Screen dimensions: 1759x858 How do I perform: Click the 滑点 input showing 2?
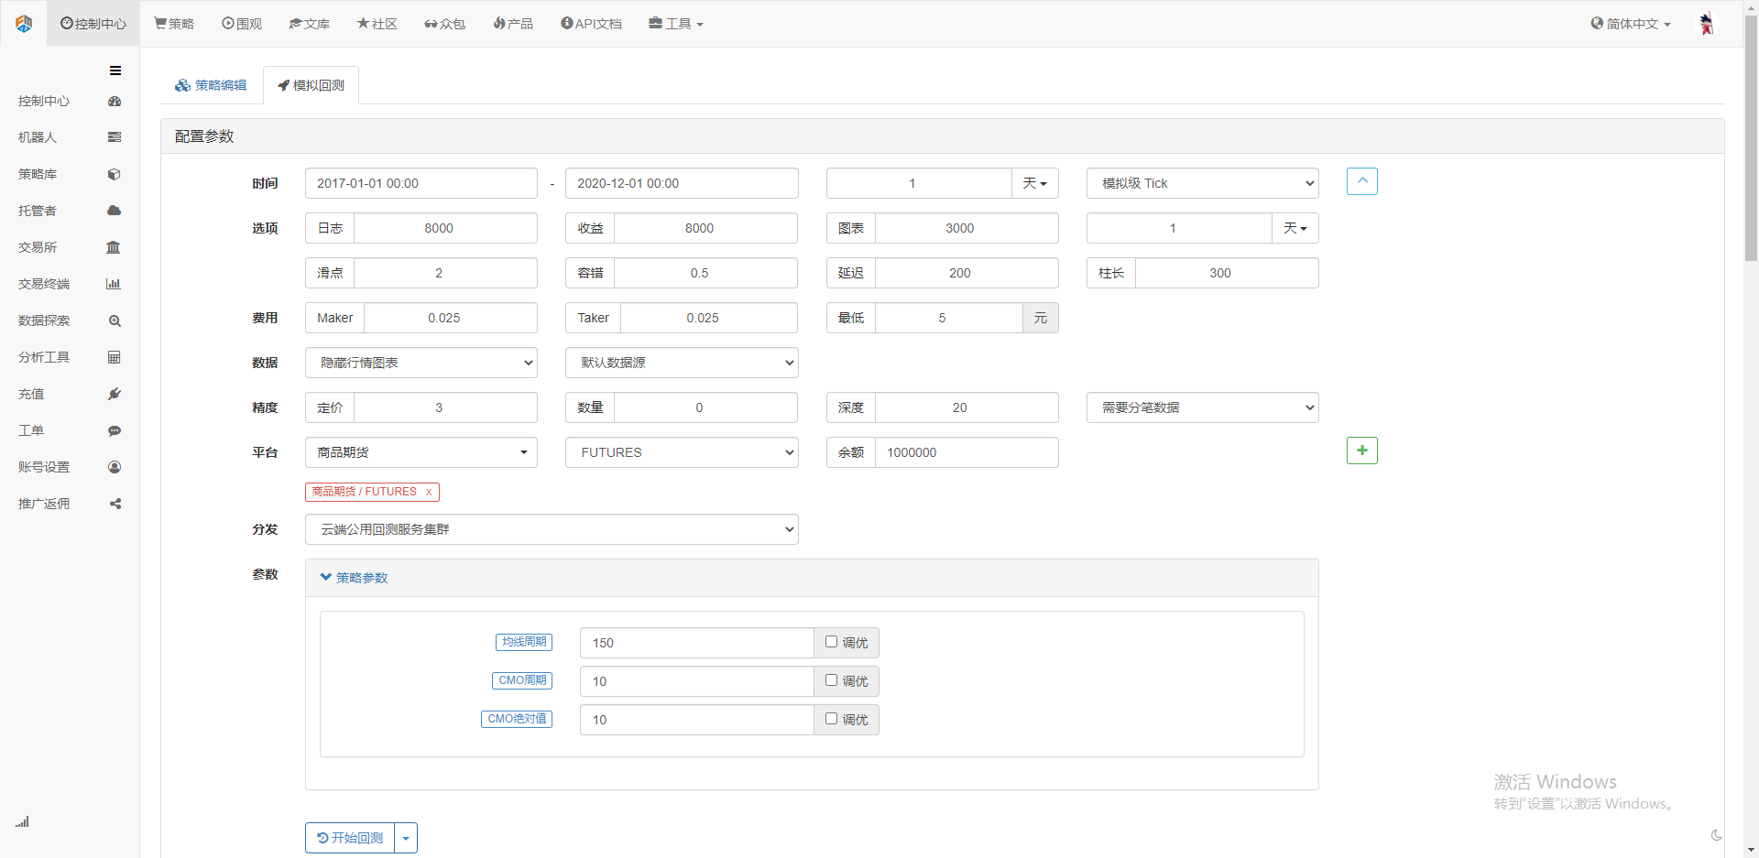click(x=445, y=273)
